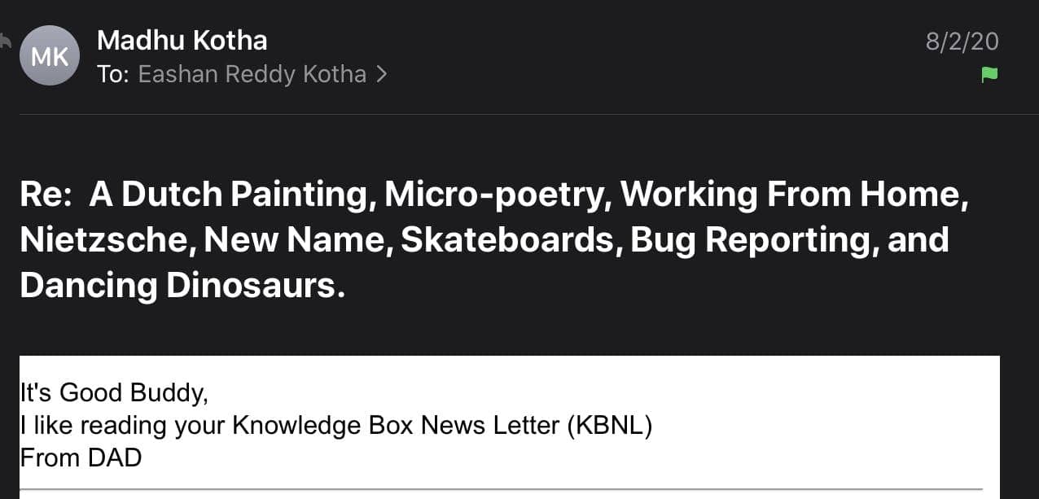Click the green flag icon
This screenshot has height=499, width=1039.
[x=989, y=75]
